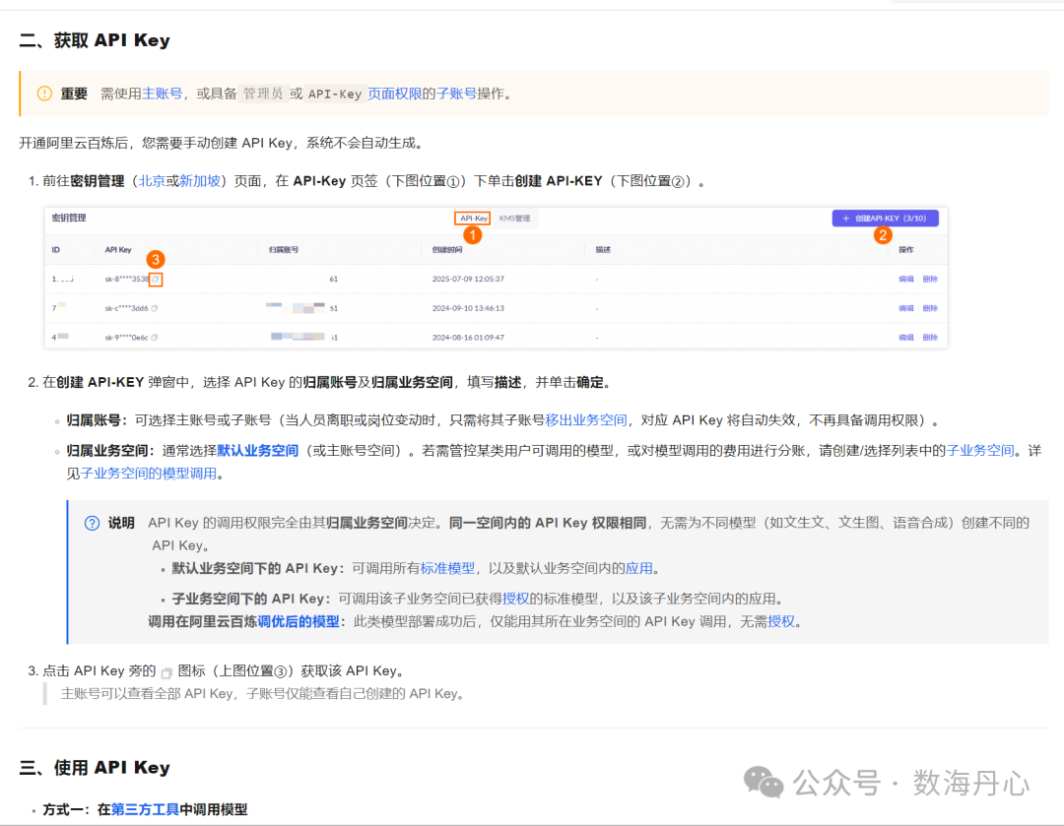Screen dimensions: 1064x826
Task: Follow the 北京 key management link
Action: pyautogui.click(x=151, y=181)
